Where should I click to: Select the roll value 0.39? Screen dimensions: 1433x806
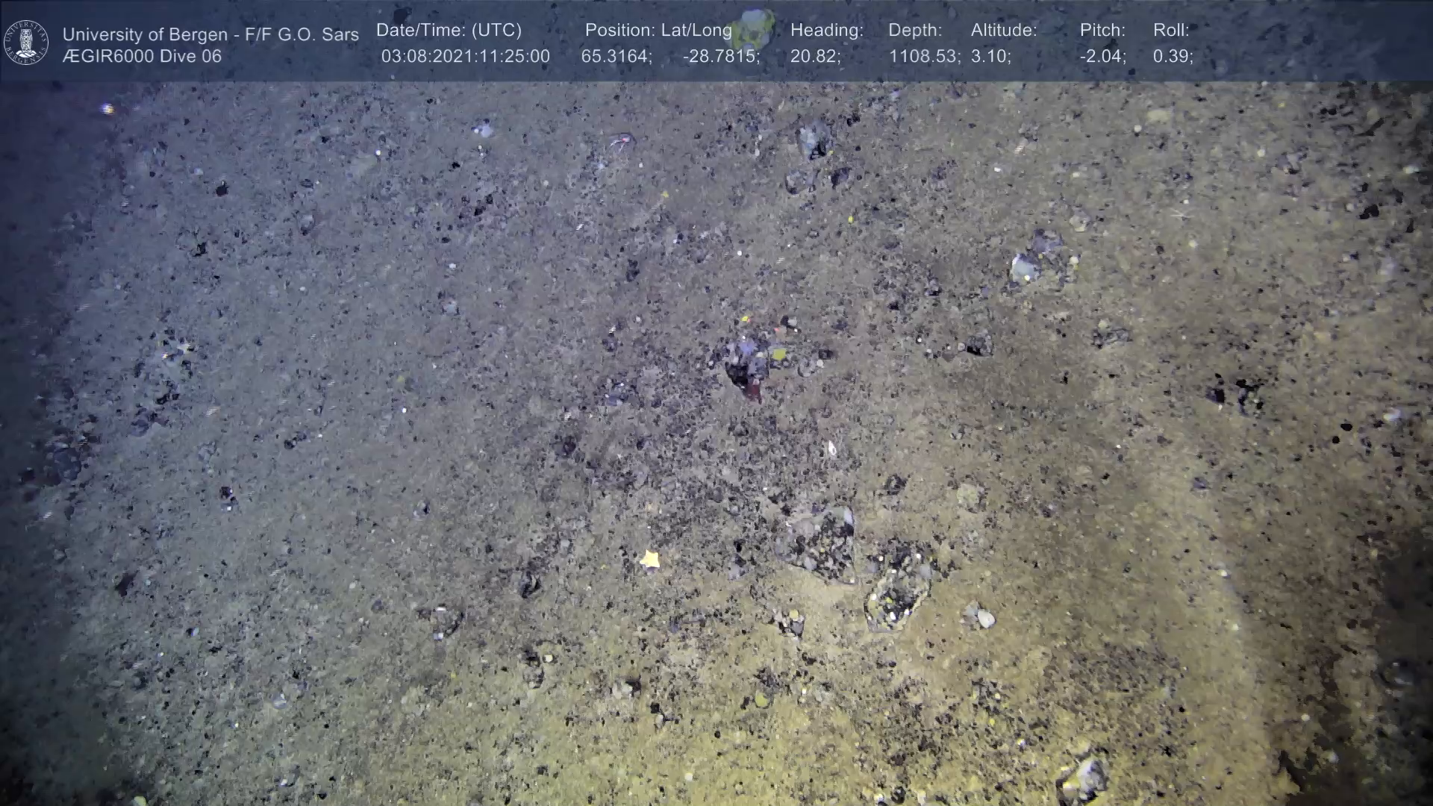[1173, 57]
